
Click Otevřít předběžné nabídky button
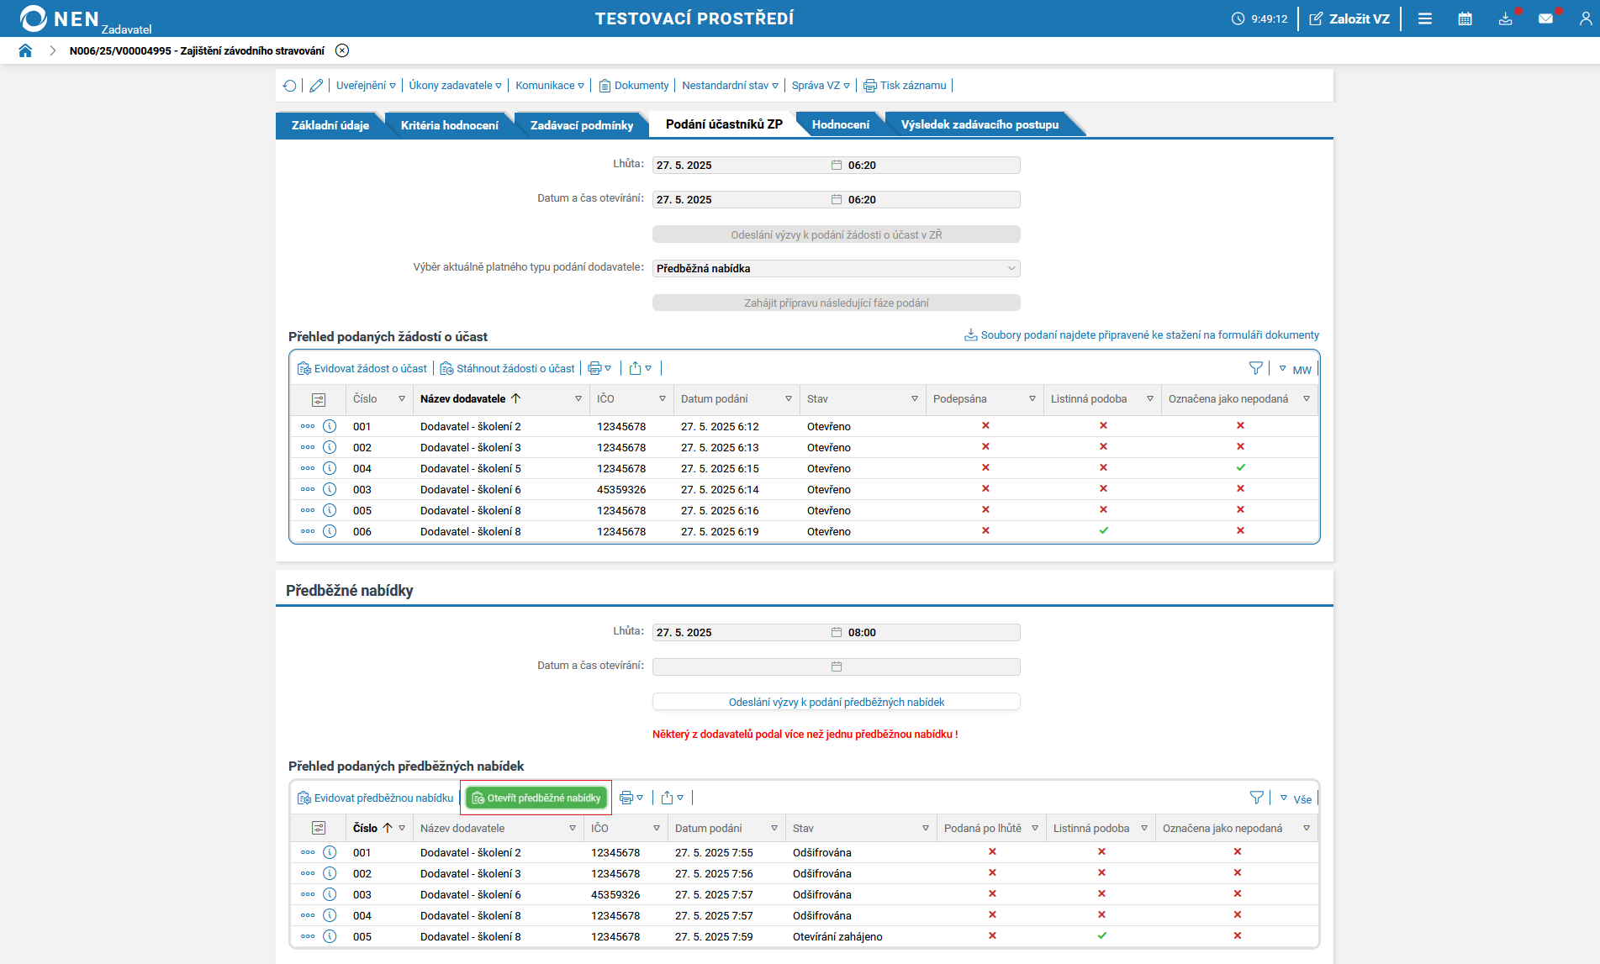536,798
